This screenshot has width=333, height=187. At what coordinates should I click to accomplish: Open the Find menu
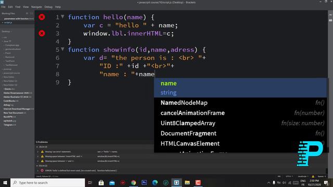coord(18,7)
